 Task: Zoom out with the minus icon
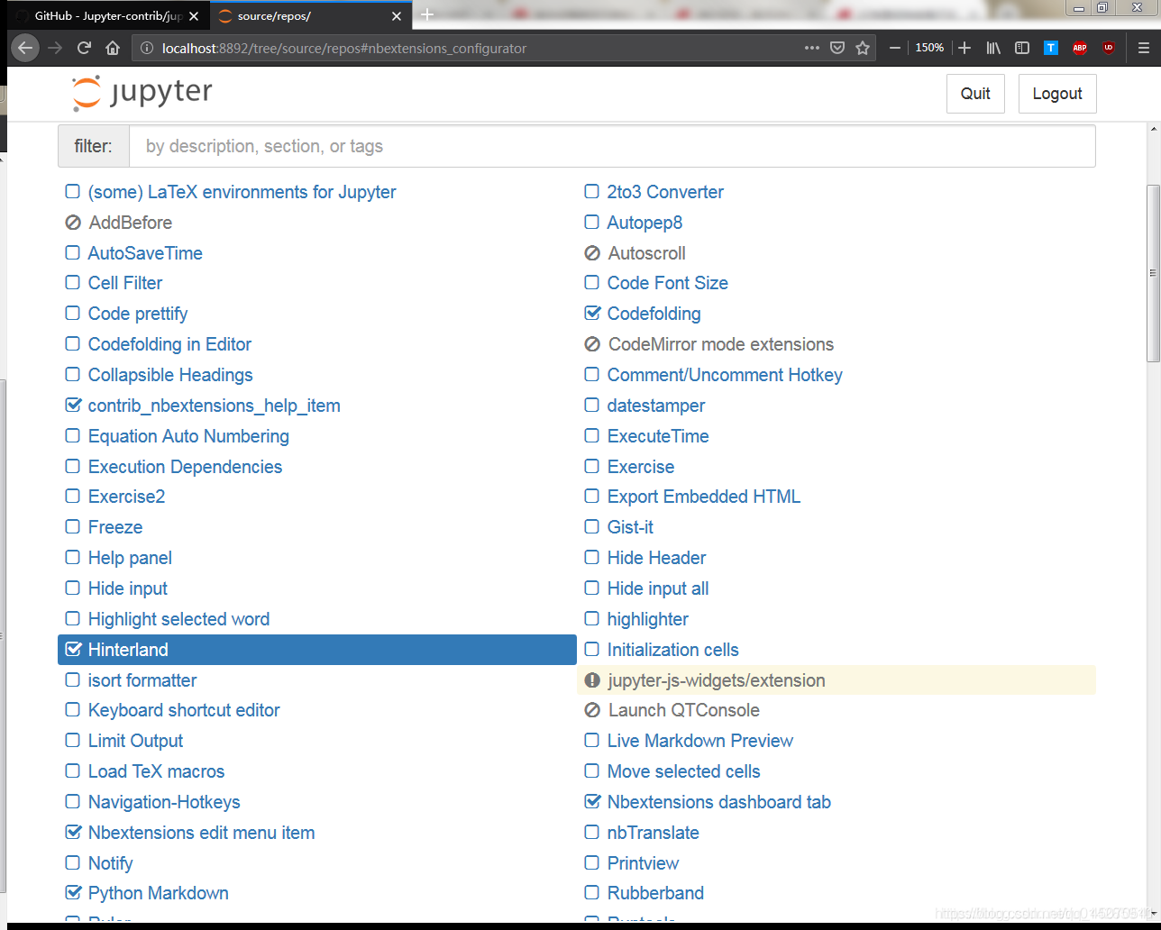pos(895,48)
